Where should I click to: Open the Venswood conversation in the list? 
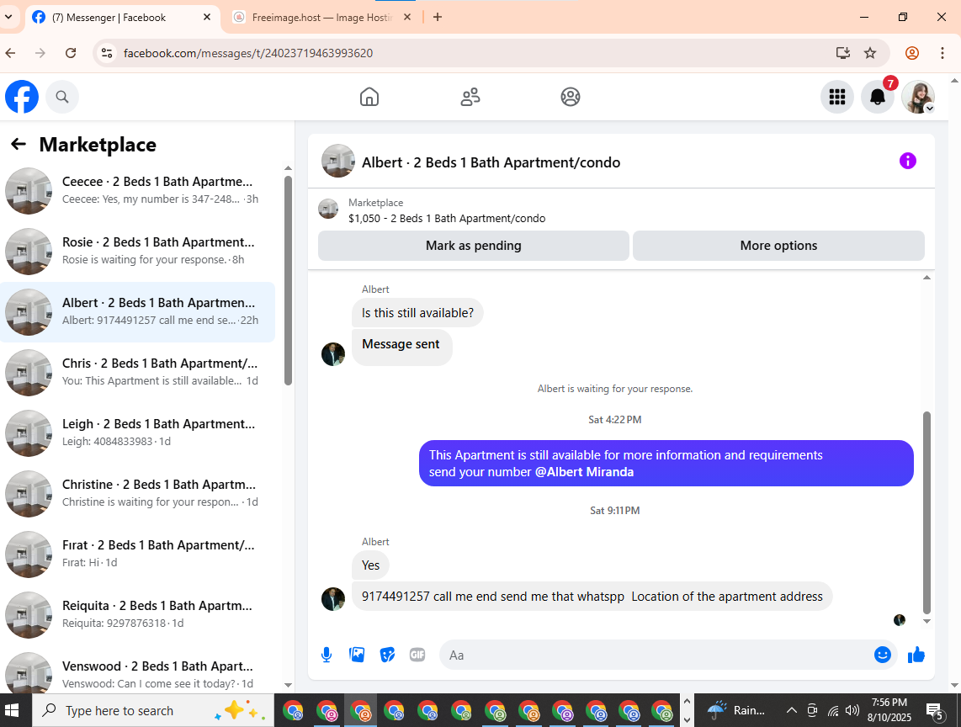click(x=138, y=671)
